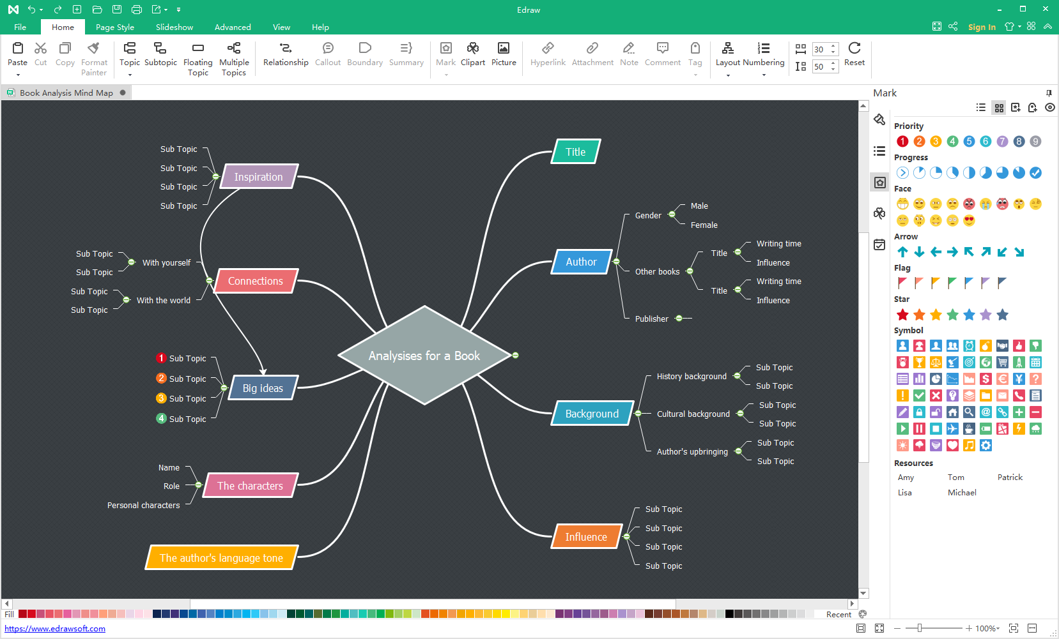Screen dimensions: 1059x639
Task: Click the Relationship tool icon
Action: (286, 49)
